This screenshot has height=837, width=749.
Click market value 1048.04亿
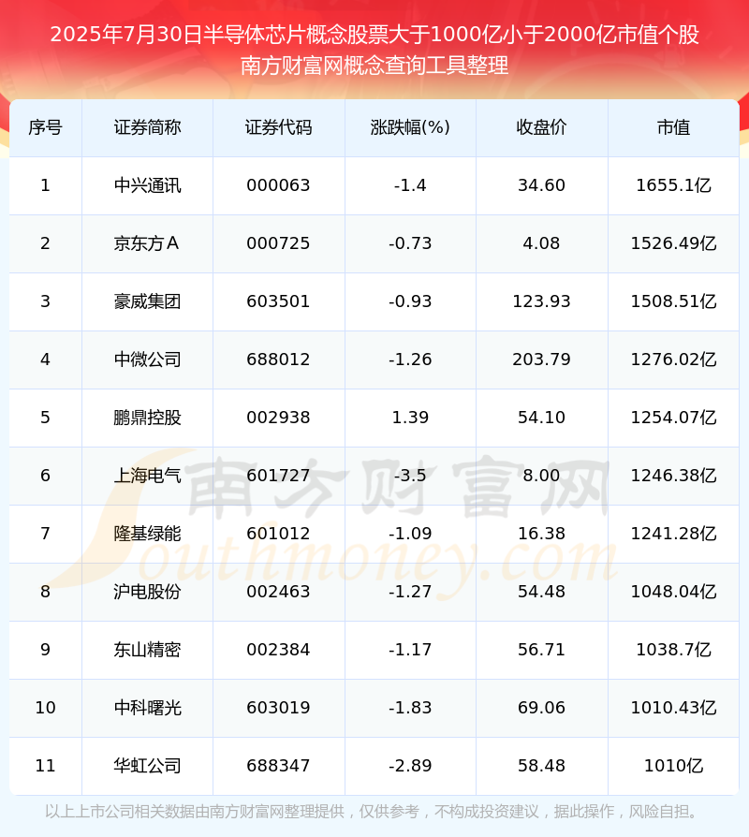tap(674, 592)
